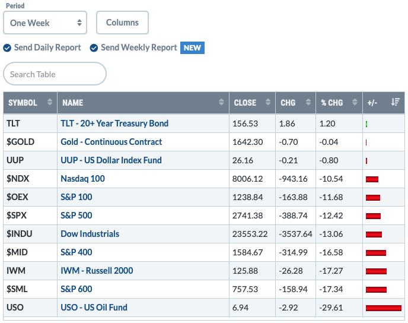
Task: Click the long red +/- bar in USO row
Action: click(x=384, y=308)
